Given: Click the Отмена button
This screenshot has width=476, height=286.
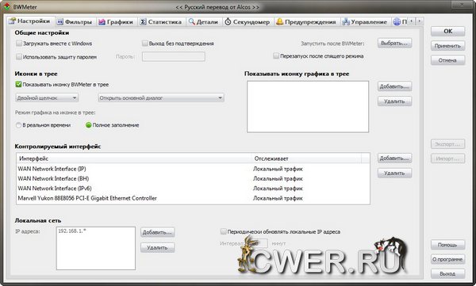Looking at the screenshot, I should (x=447, y=60).
